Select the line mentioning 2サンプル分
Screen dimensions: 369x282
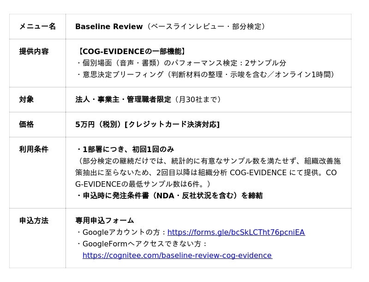[181, 63]
